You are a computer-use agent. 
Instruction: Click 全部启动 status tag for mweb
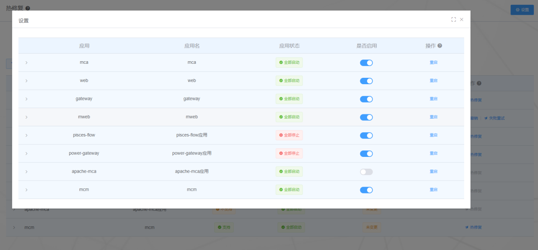point(289,117)
